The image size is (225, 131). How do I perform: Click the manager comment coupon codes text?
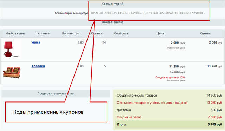[x=148, y=13]
